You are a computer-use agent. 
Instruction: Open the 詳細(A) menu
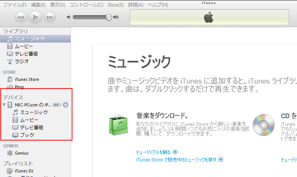click(x=136, y=5)
